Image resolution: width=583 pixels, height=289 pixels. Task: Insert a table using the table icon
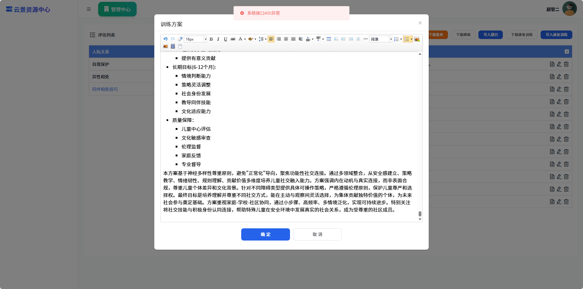coord(329,39)
